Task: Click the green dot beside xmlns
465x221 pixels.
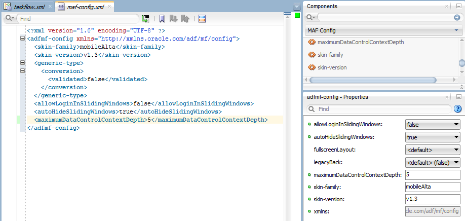Action: coord(309,211)
